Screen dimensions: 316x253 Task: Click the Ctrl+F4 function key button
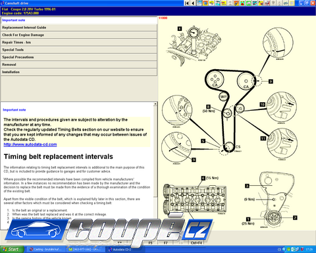pyautogui.click(x=196, y=243)
